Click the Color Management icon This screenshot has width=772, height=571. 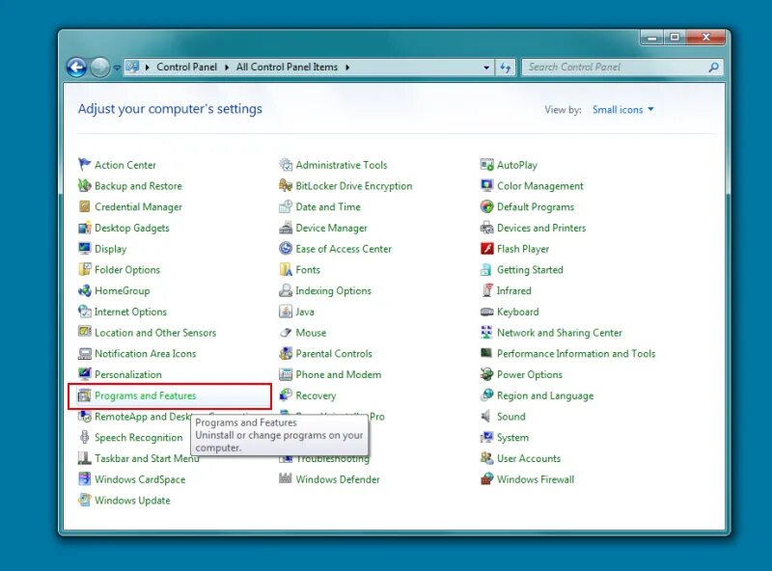coord(487,185)
